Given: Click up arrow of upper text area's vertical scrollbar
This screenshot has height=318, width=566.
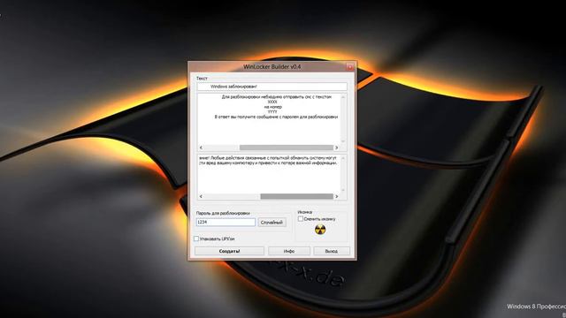Looking at the screenshot, I should [343, 96].
